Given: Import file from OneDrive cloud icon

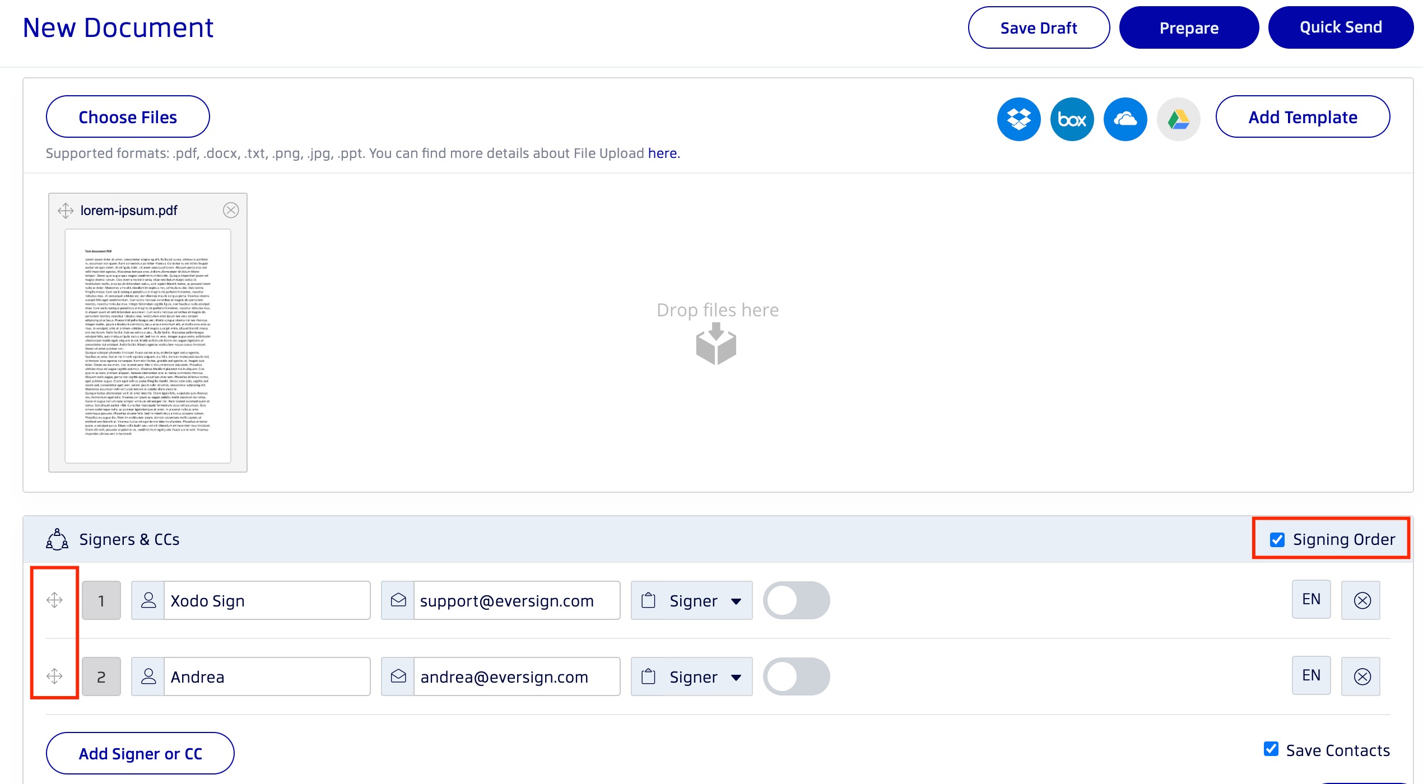Looking at the screenshot, I should coord(1125,119).
